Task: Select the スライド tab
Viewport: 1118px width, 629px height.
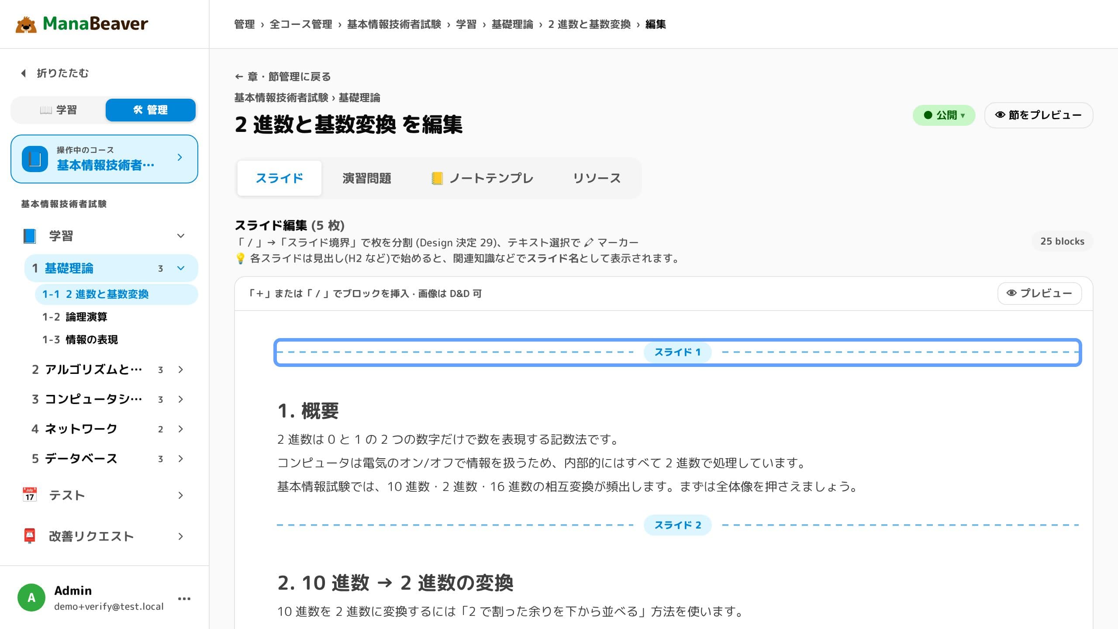Action: click(279, 178)
